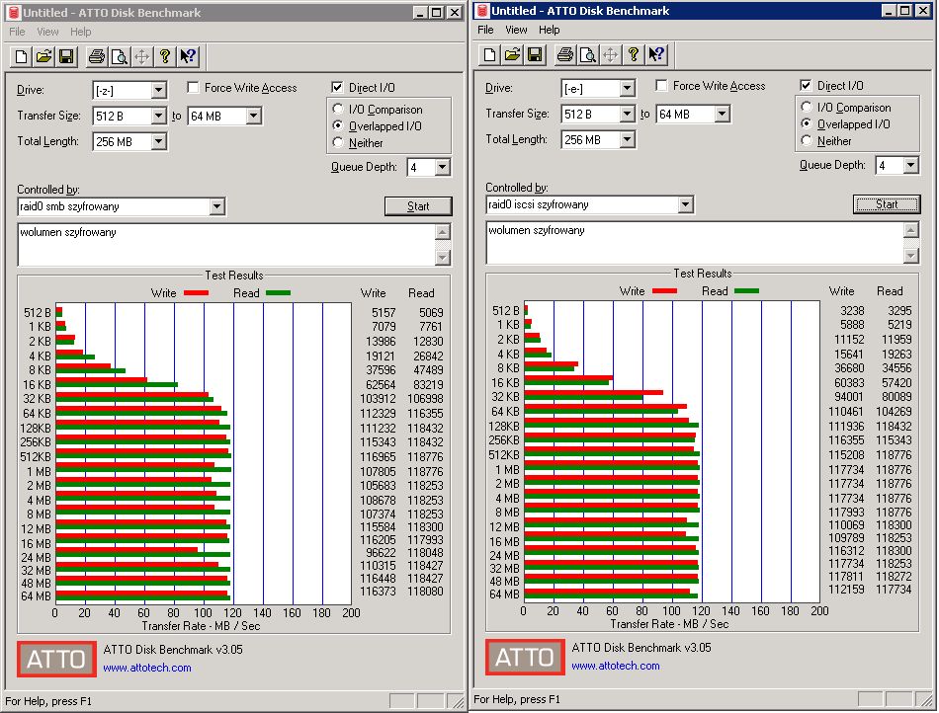Open 512 B transfer size dropdown, left window

click(159, 116)
